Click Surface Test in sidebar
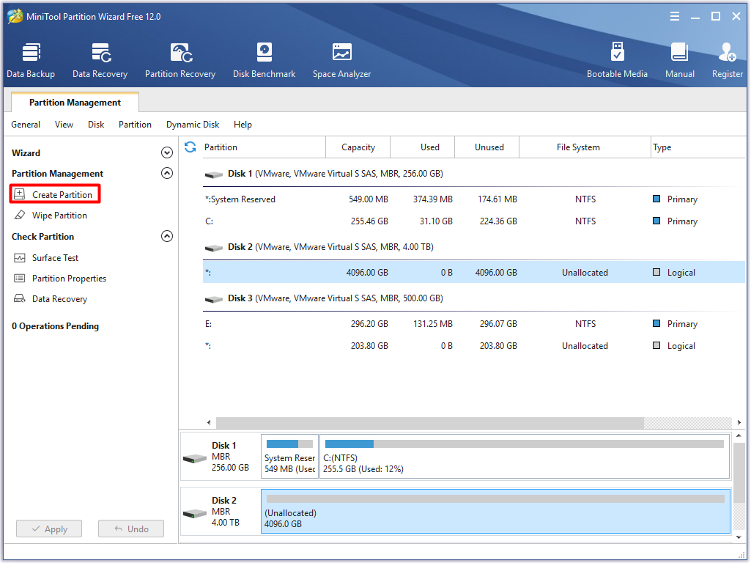The width and height of the screenshot is (751, 563). point(55,258)
